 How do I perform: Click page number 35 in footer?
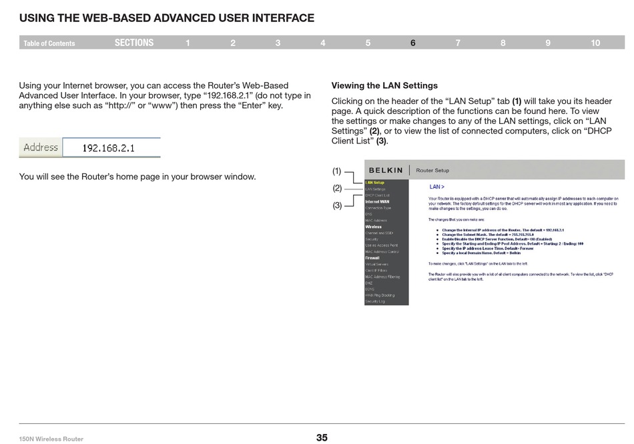322,437
